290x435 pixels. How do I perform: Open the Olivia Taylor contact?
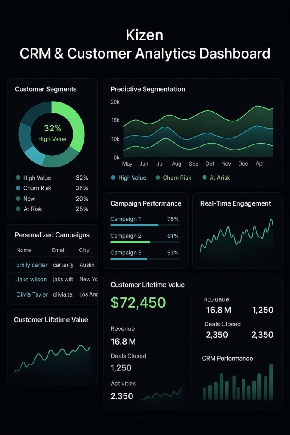(32, 294)
